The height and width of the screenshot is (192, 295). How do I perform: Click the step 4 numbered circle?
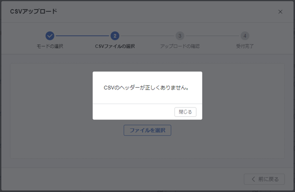pos(244,36)
